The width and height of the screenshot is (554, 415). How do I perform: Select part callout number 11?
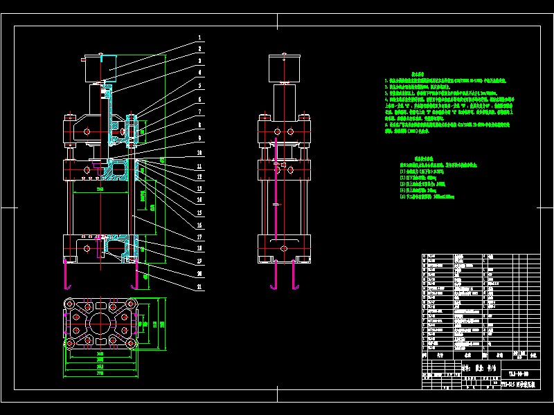[199, 166]
